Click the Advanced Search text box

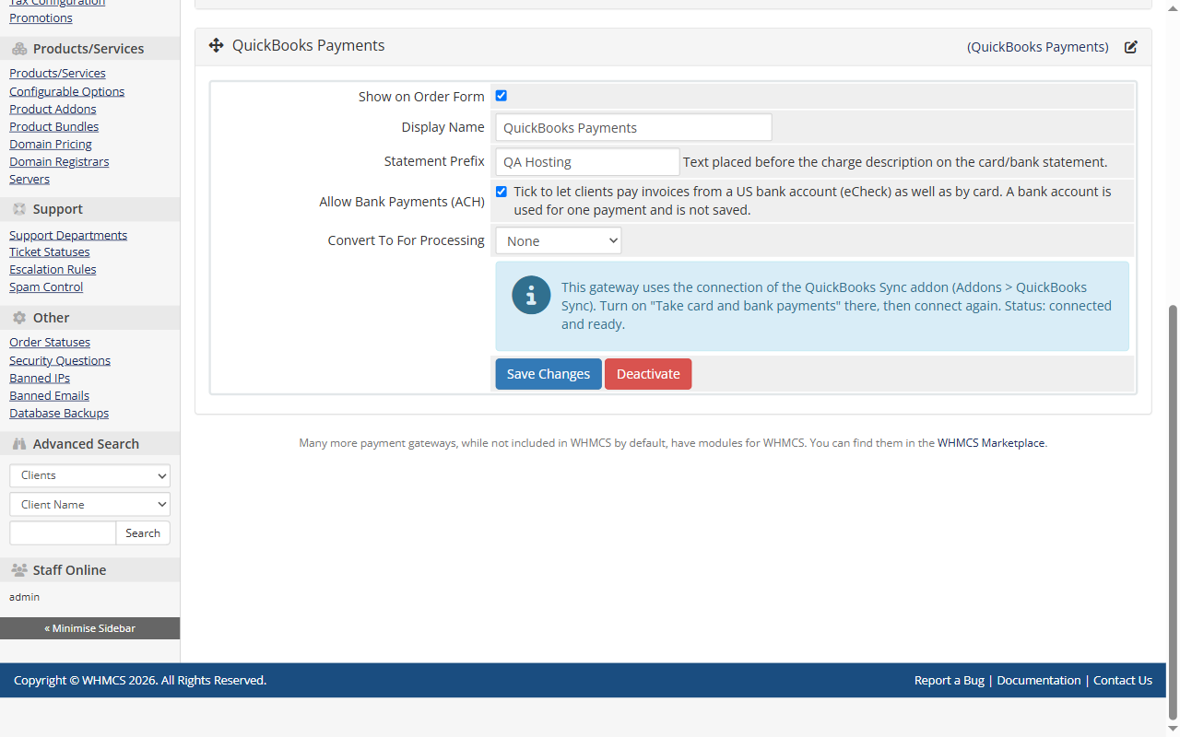(x=63, y=533)
